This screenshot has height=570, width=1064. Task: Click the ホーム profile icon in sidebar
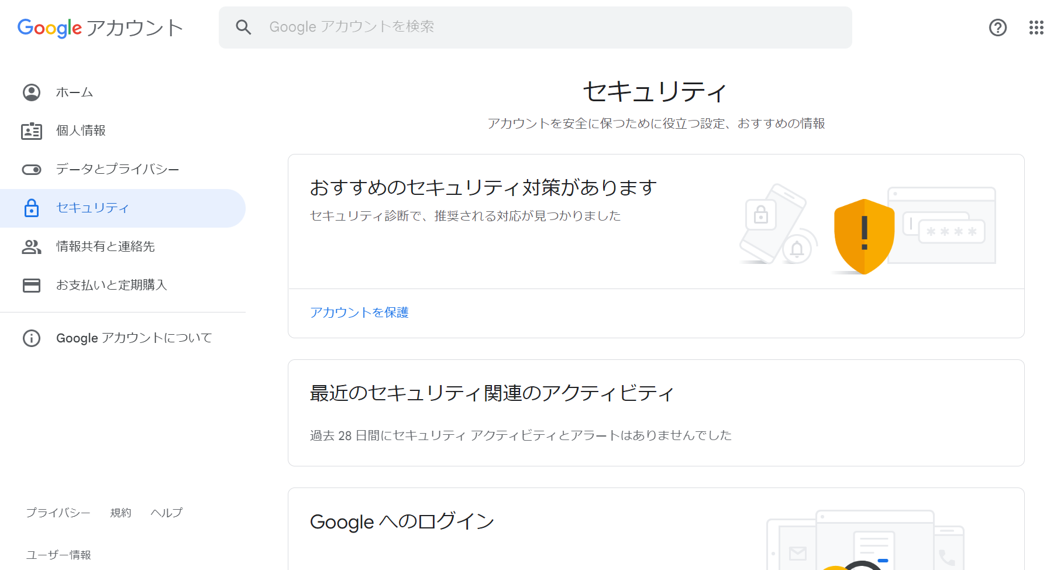(32, 92)
